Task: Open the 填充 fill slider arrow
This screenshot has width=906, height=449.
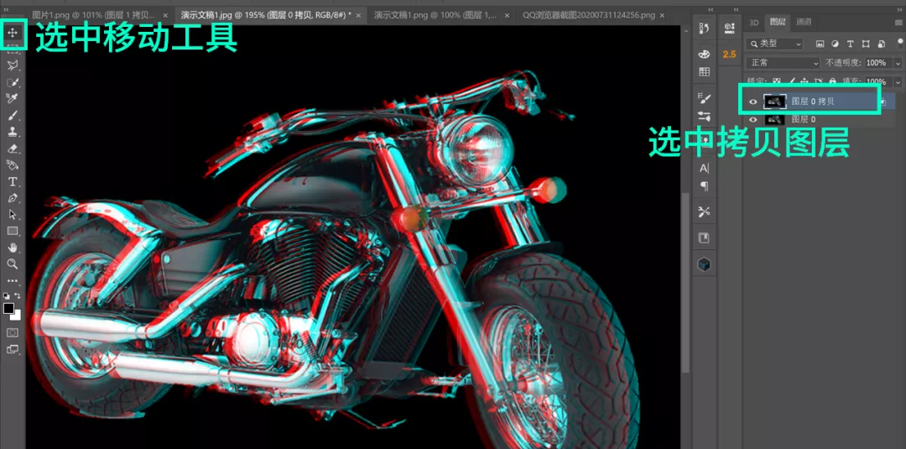Action: tap(898, 81)
